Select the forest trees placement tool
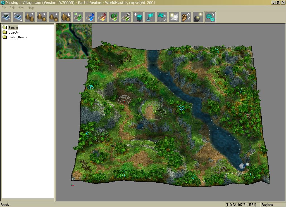286x207 pixels. [114, 17]
